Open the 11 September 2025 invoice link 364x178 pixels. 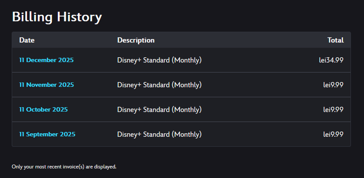coord(47,134)
